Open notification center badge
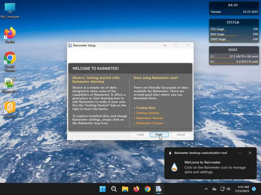This screenshot has height=195, width=261. (254, 189)
